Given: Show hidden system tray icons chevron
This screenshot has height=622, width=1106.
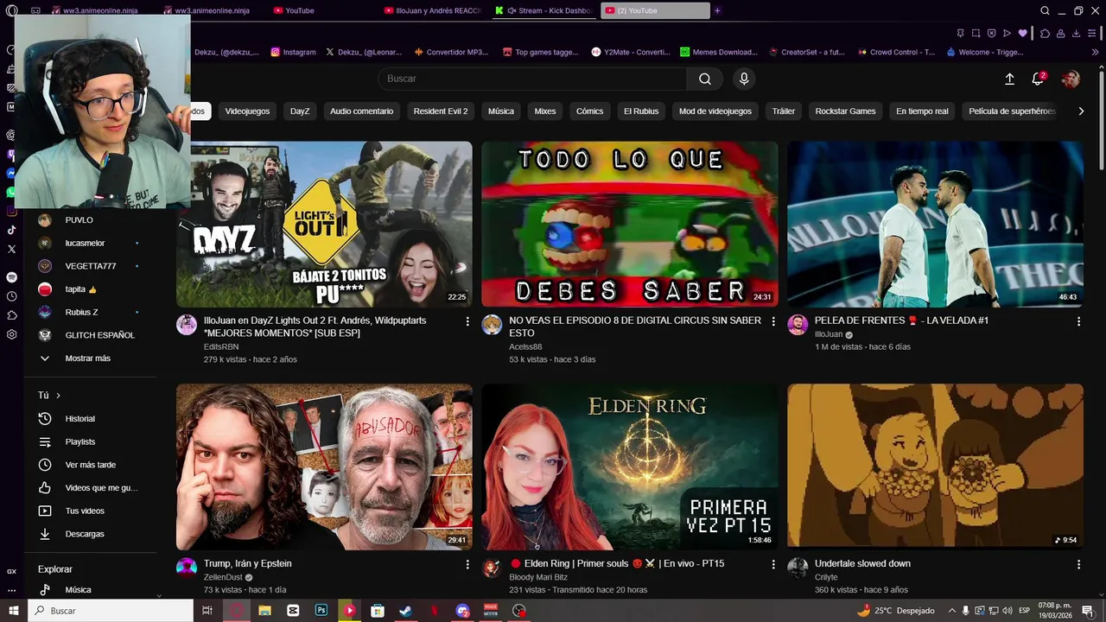Looking at the screenshot, I should (x=951, y=610).
